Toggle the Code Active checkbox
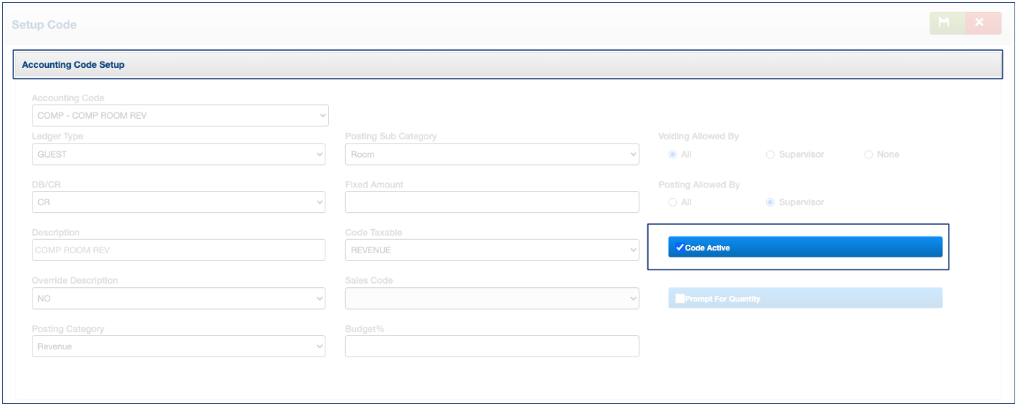The image size is (1018, 406). click(x=680, y=248)
